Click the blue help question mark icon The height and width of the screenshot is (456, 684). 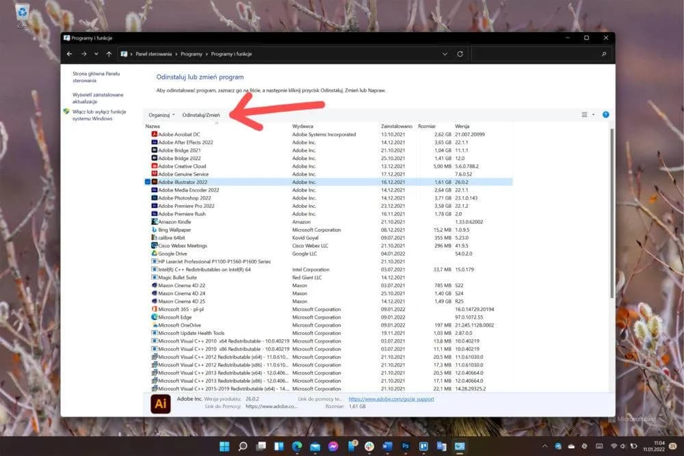[x=605, y=114]
